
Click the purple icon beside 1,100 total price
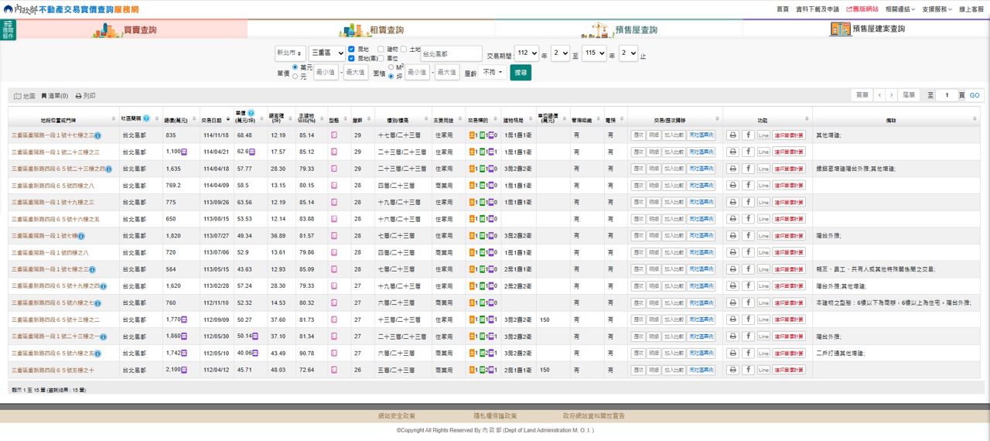click(x=185, y=152)
